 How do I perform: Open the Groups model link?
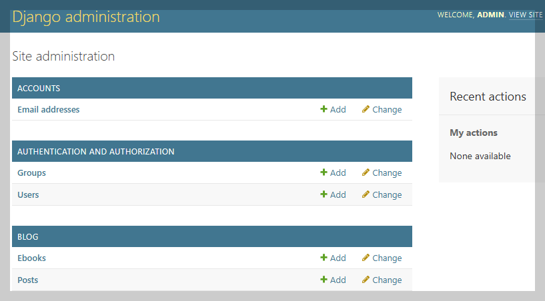31,173
